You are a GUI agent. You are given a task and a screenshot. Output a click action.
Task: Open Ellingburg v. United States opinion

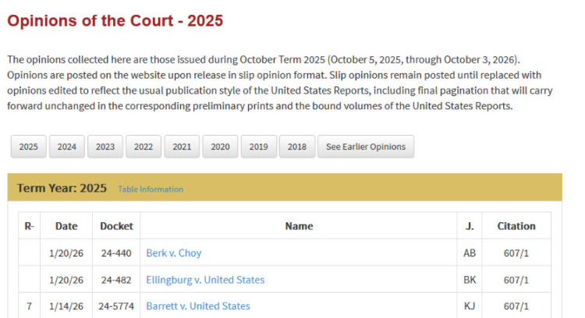205,280
